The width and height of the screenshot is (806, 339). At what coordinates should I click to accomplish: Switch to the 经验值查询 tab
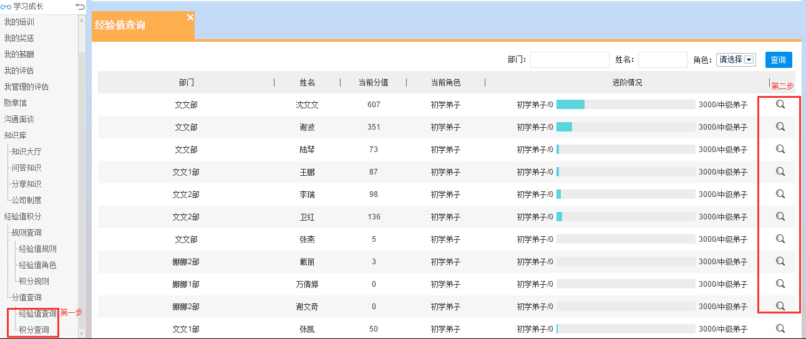(120, 26)
